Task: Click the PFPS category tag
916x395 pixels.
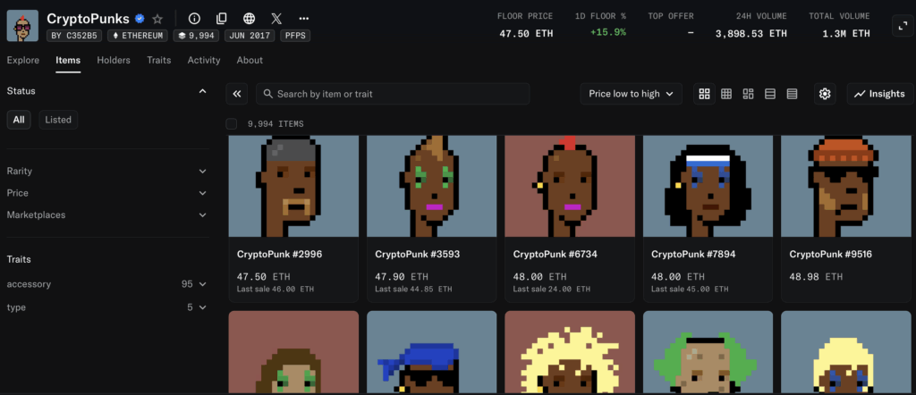Action: tap(295, 36)
